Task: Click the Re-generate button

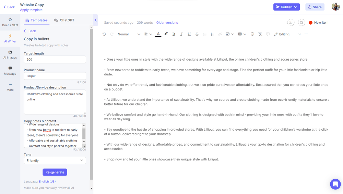Action: coord(55,172)
